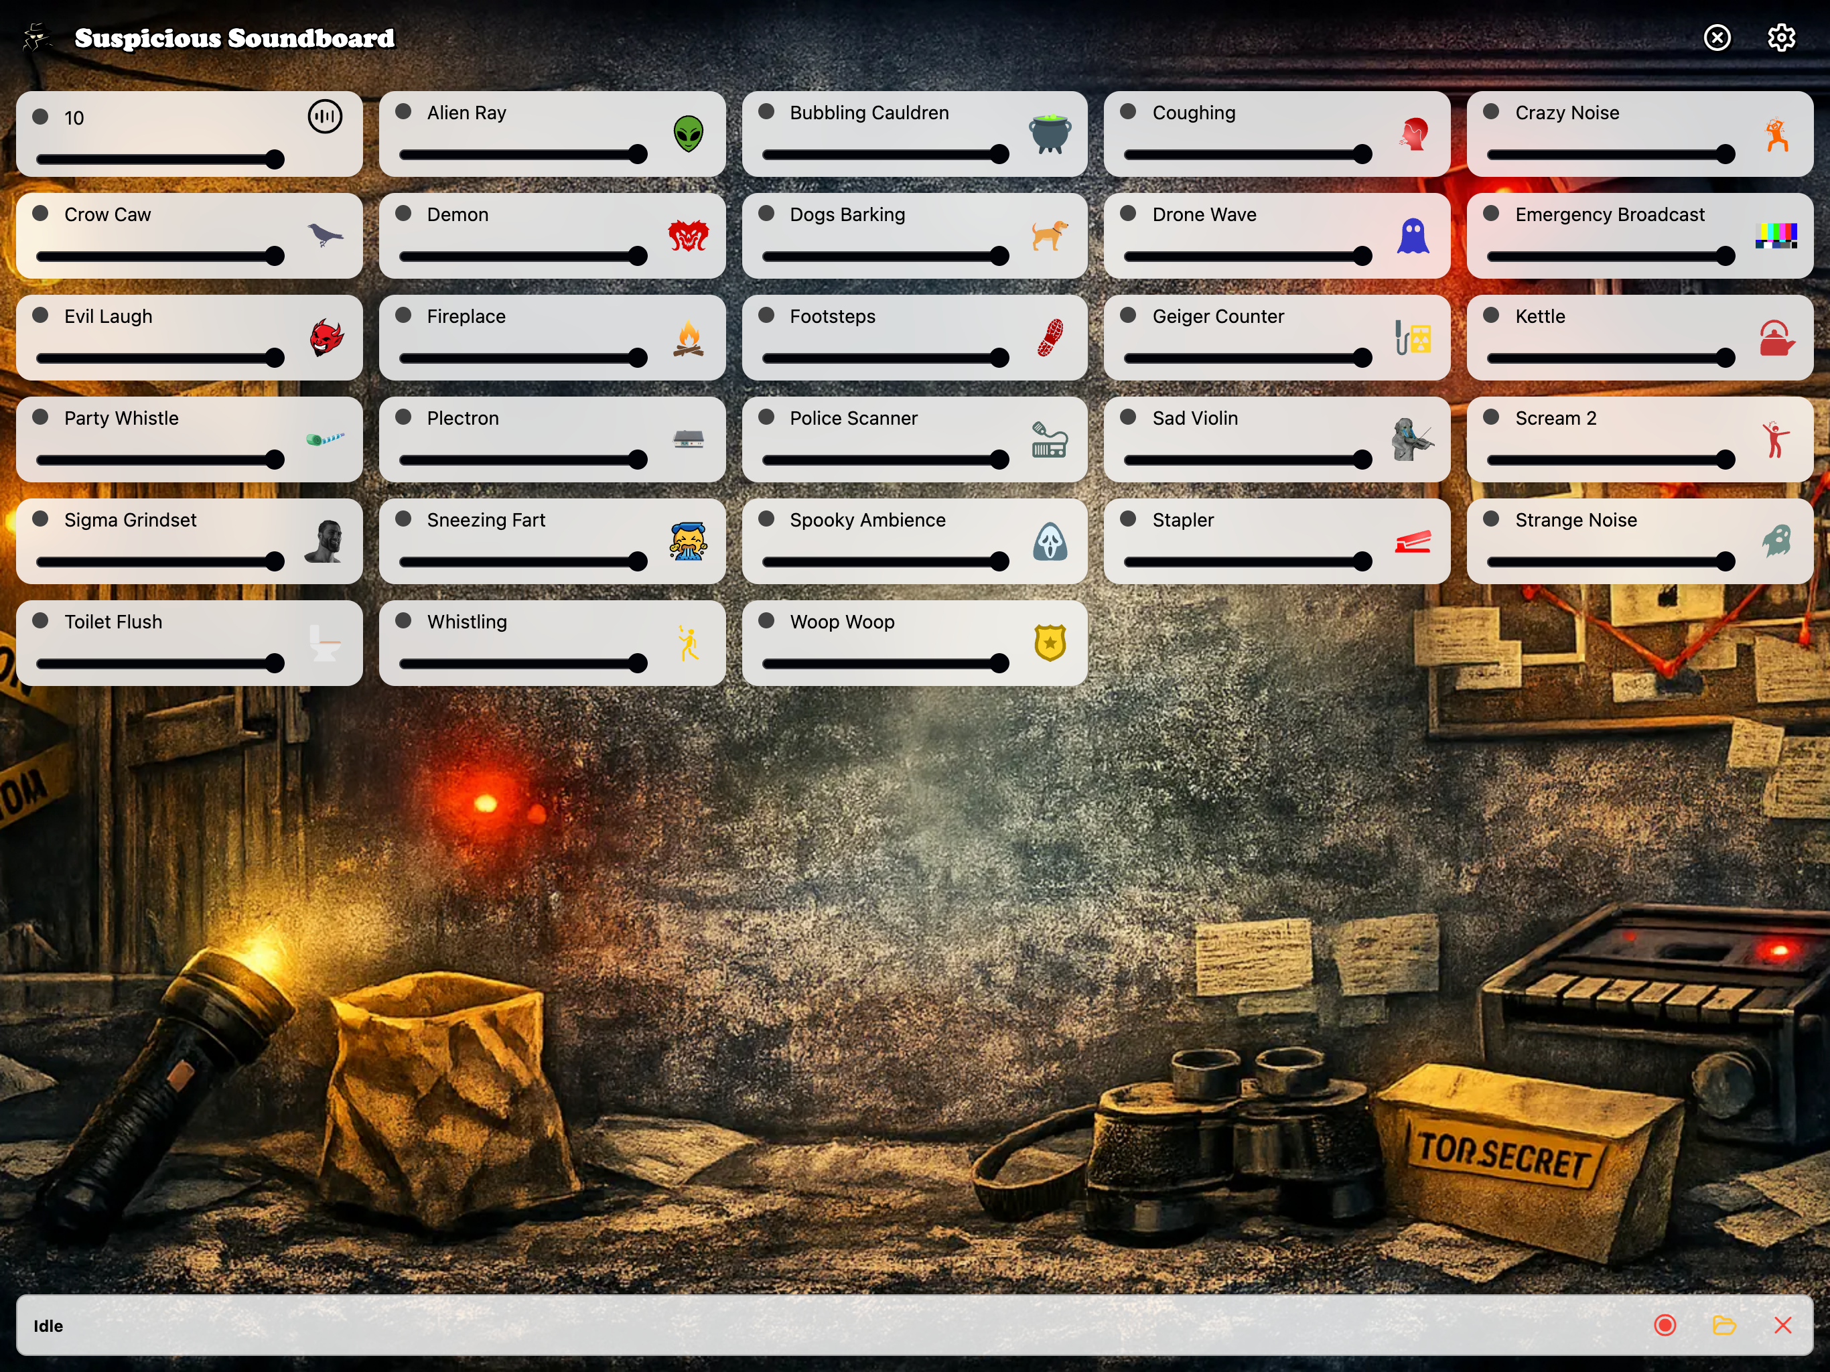Screen dimensions: 1830x1372
Task: Click the walking figure icon on Whistling
Action: (x=687, y=643)
